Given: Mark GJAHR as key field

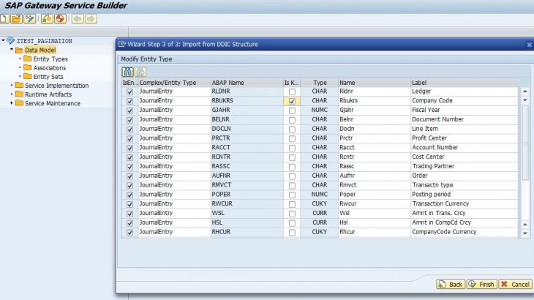Looking at the screenshot, I should (x=292, y=110).
